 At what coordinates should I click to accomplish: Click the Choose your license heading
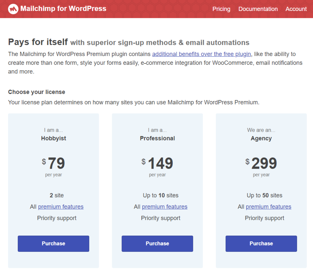click(x=37, y=92)
